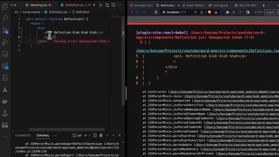The image size is (279, 157).
Task: Go forward in the browser
Action: point(138,12)
